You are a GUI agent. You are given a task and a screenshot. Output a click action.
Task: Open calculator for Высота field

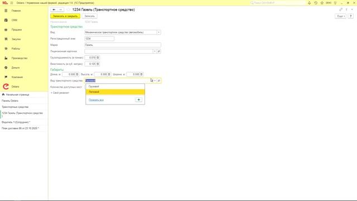(109, 74)
